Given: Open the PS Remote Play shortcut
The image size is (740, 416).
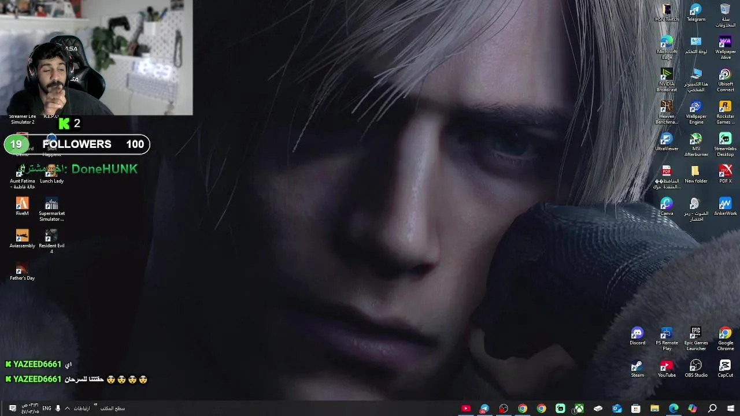Looking at the screenshot, I should coord(667,339).
